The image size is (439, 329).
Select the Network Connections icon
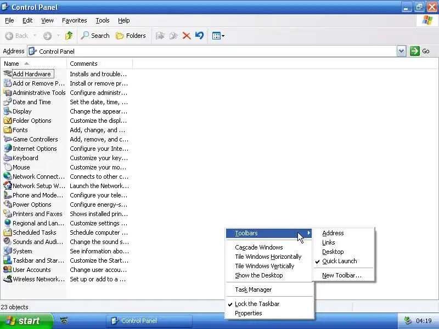point(8,177)
